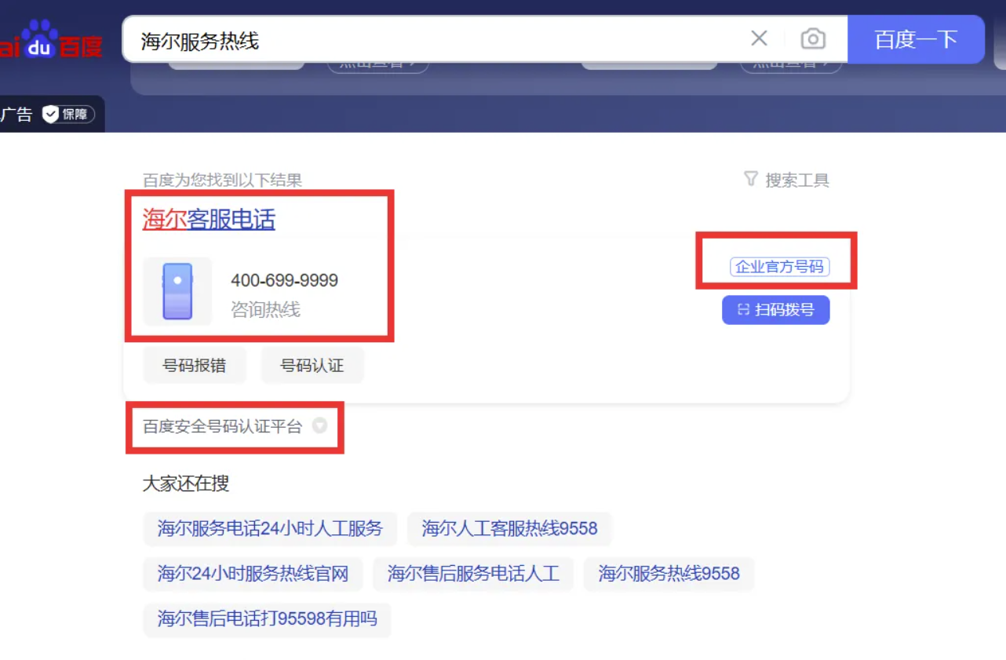The height and width of the screenshot is (660, 1006).
Task: Click the phone thumbnail icon
Action: [177, 291]
